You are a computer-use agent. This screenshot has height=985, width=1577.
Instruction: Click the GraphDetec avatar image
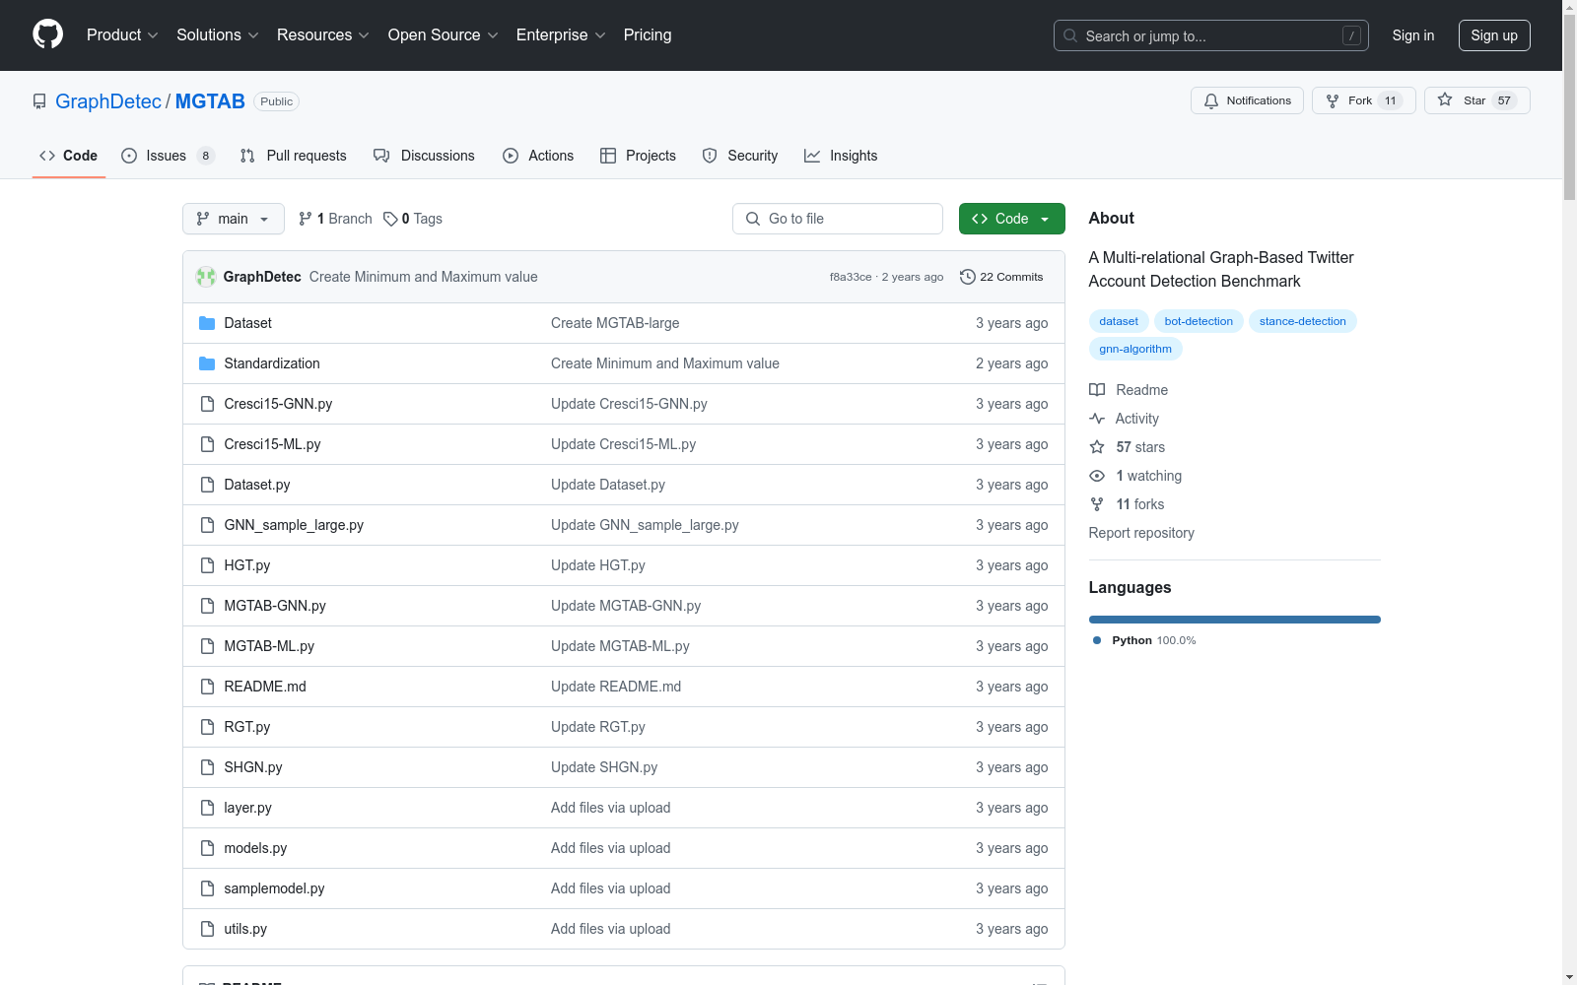(x=206, y=277)
